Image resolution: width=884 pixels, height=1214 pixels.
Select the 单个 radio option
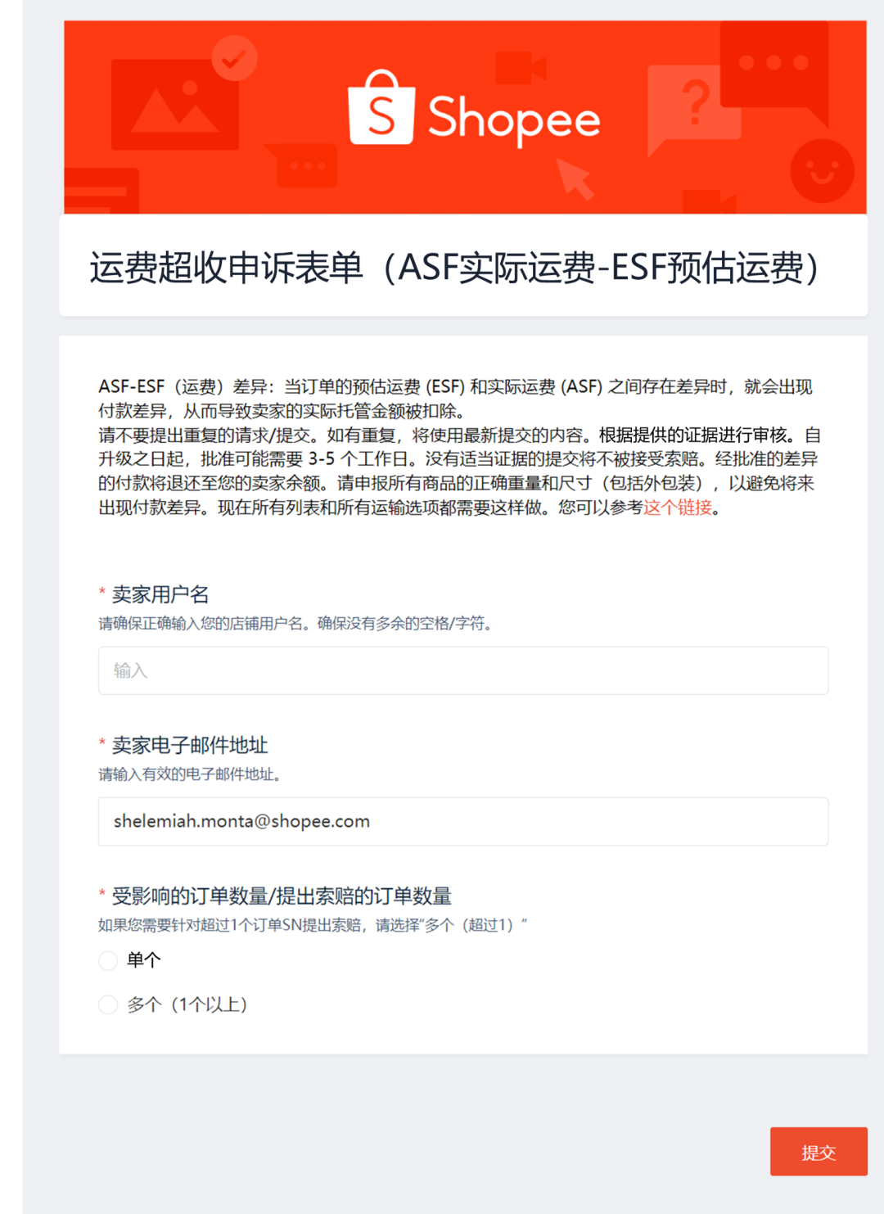click(x=108, y=960)
